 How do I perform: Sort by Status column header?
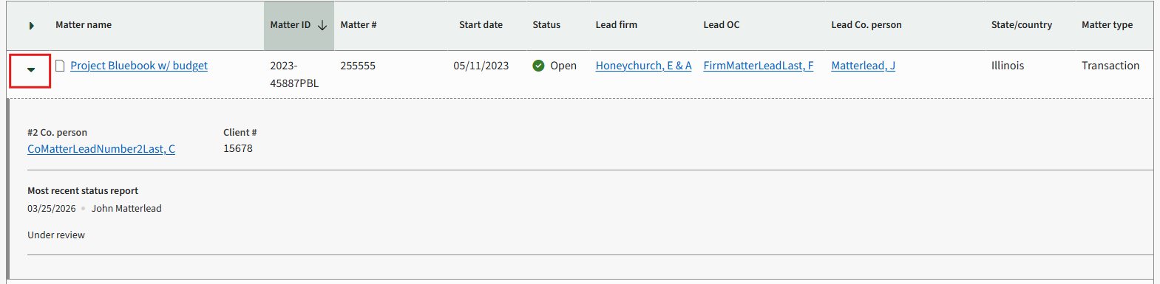pyautogui.click(x=546, y=25)
